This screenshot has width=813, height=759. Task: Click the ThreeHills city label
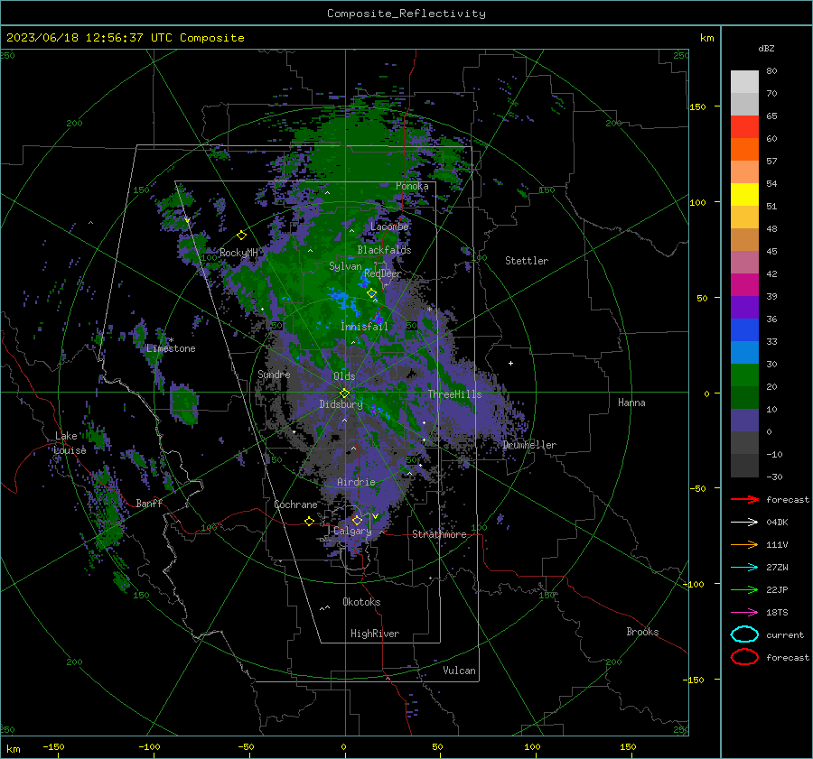pos(454,394)
